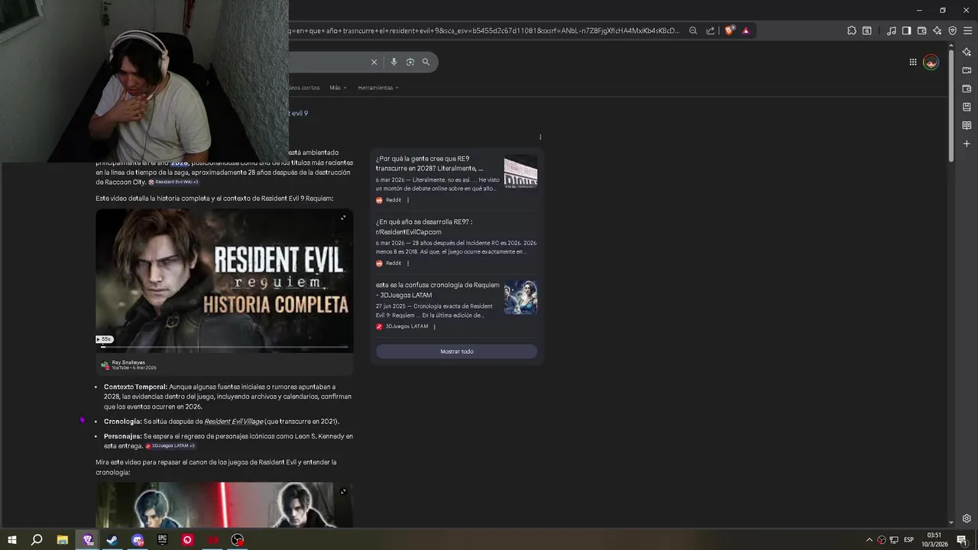This screenshot has width=978, height=550.
Task: Open Brave Talk camera icon in sidebar
Action: 967,70
